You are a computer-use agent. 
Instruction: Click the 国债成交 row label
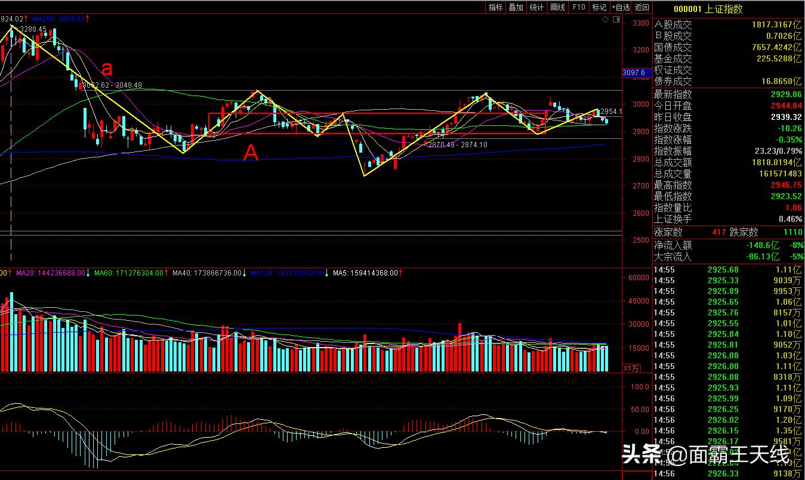tap(673, 48)
